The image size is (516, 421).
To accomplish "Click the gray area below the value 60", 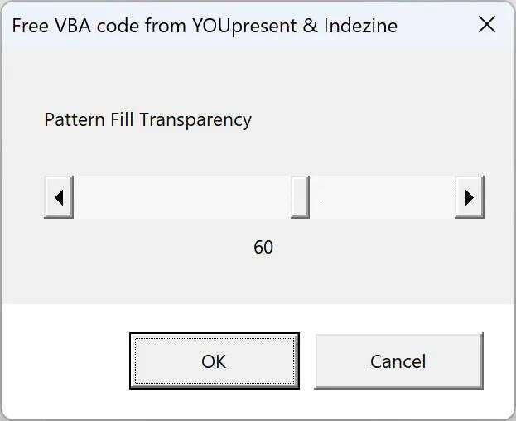I will click(263, 282).
